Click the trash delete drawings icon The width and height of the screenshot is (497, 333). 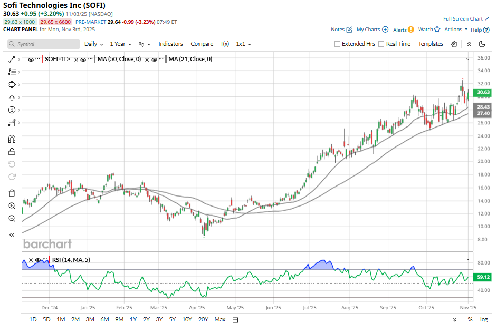click(12, 193)
